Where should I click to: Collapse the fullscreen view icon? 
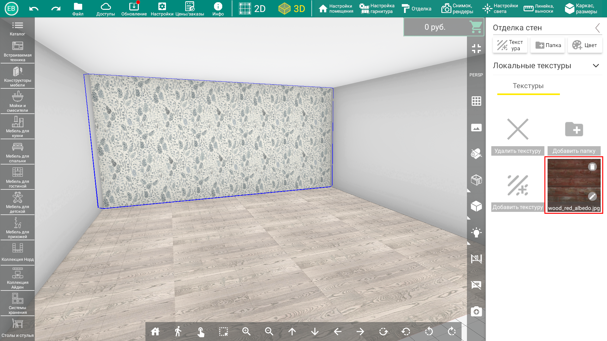(476, 49)
